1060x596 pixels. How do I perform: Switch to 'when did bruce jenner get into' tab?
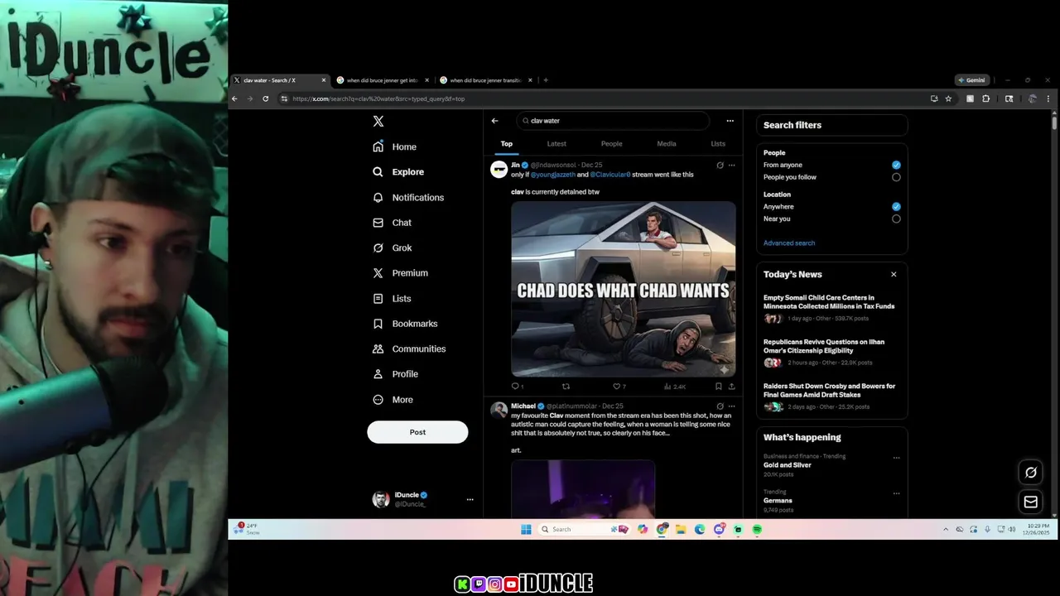[x=383, y=80]
